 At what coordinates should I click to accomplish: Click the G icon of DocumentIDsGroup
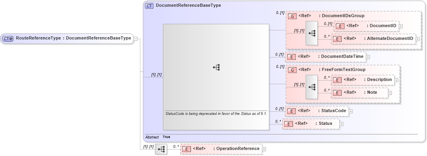[292, 16]
